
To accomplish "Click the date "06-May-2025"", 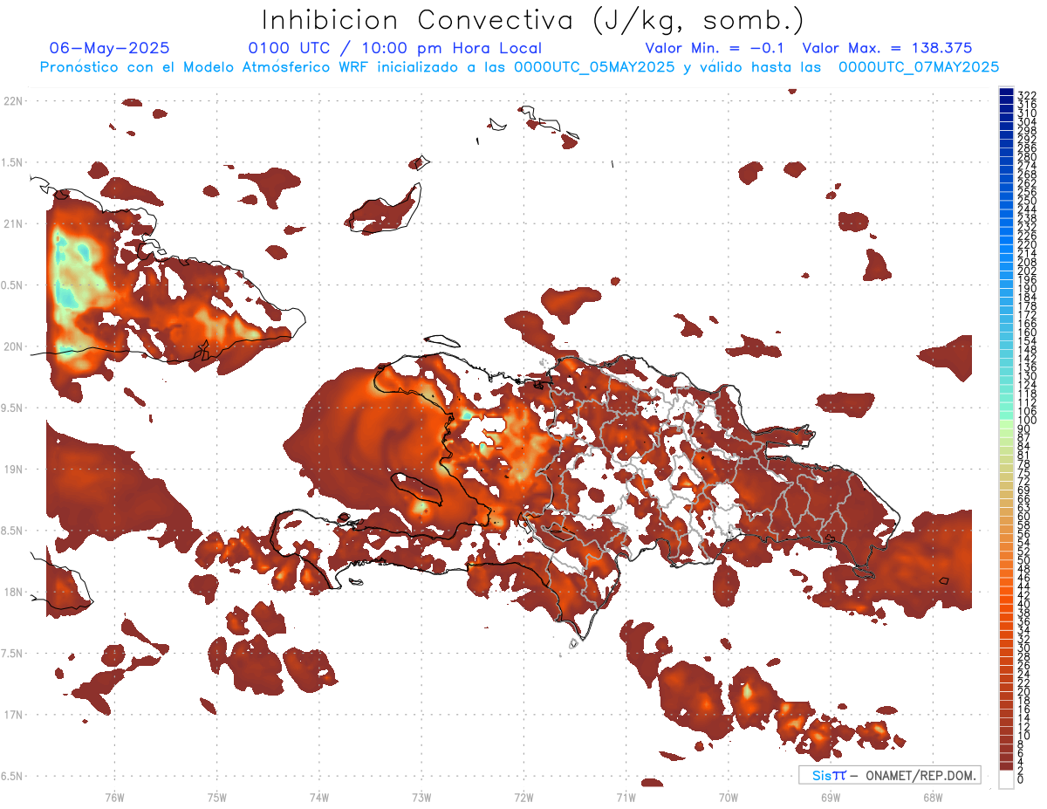I will [109, 48].
